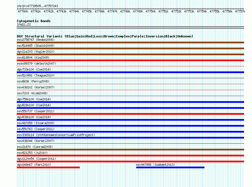Open the nsv516485 (Shaikh2009) variant
The image size is (252, 187).
tap(36, 46)
